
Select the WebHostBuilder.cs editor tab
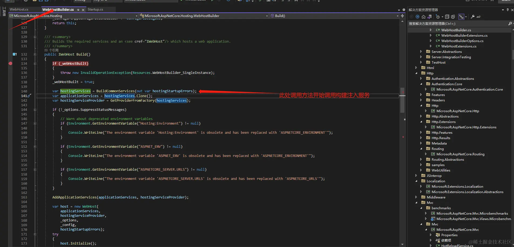click(x=58, y=9)
